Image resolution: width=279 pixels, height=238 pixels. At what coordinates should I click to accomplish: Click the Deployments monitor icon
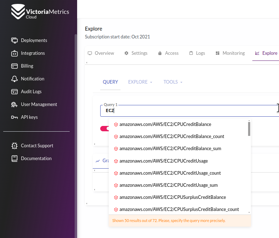(15, 41)
